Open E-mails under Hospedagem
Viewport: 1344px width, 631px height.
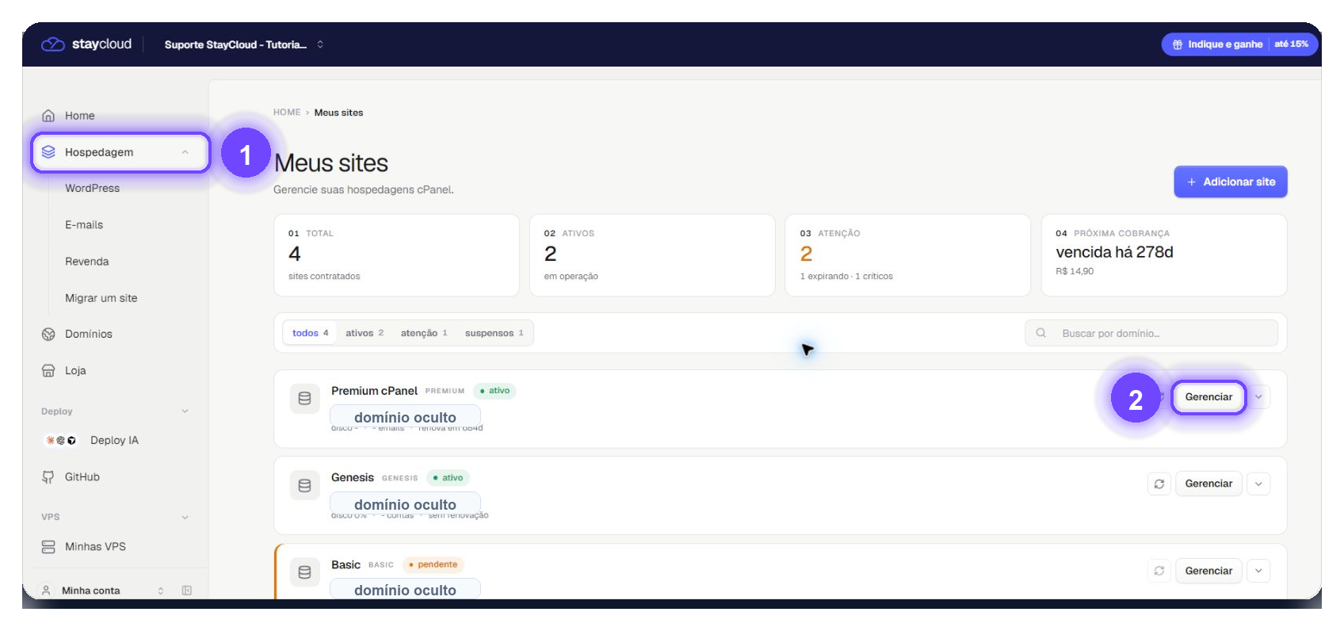coord(84,225)
